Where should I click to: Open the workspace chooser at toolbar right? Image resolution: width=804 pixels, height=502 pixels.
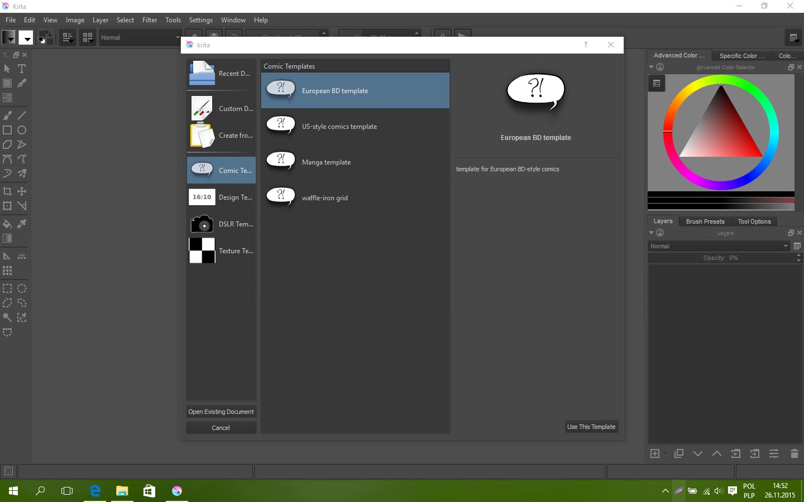pyautogui.click(x=793, y=37)
